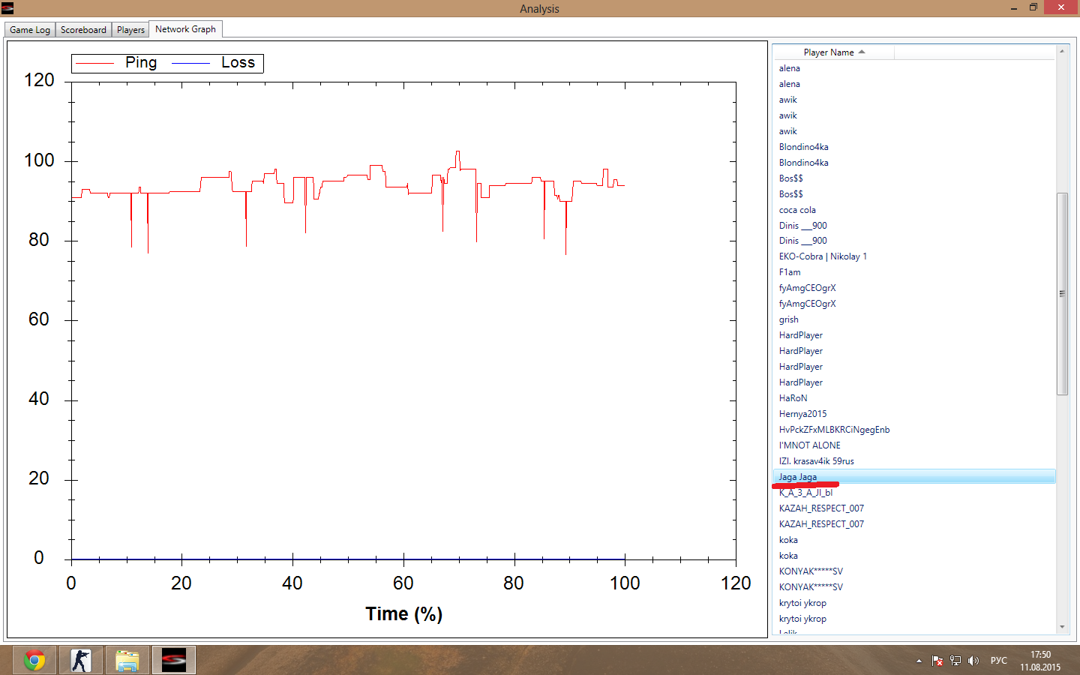Click the Analysis window title bar icon
Viewport: 1080px width, 675px height.
tap(7, 8)
